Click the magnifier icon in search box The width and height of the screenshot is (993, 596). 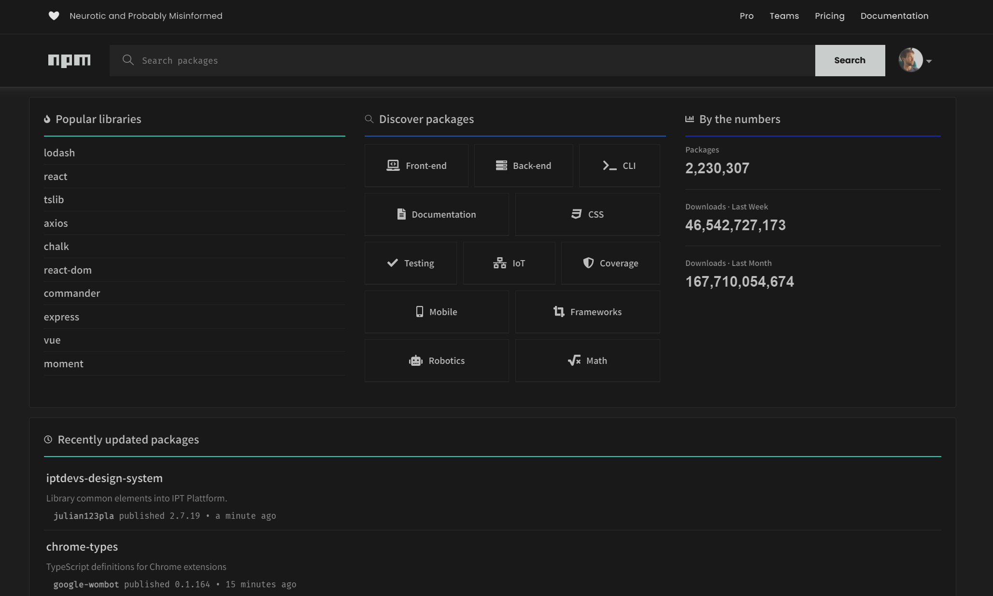[x=128, y=60]
